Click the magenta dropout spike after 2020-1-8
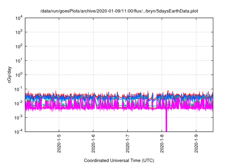This screenshot has height=164, width=235. [166, 120]
